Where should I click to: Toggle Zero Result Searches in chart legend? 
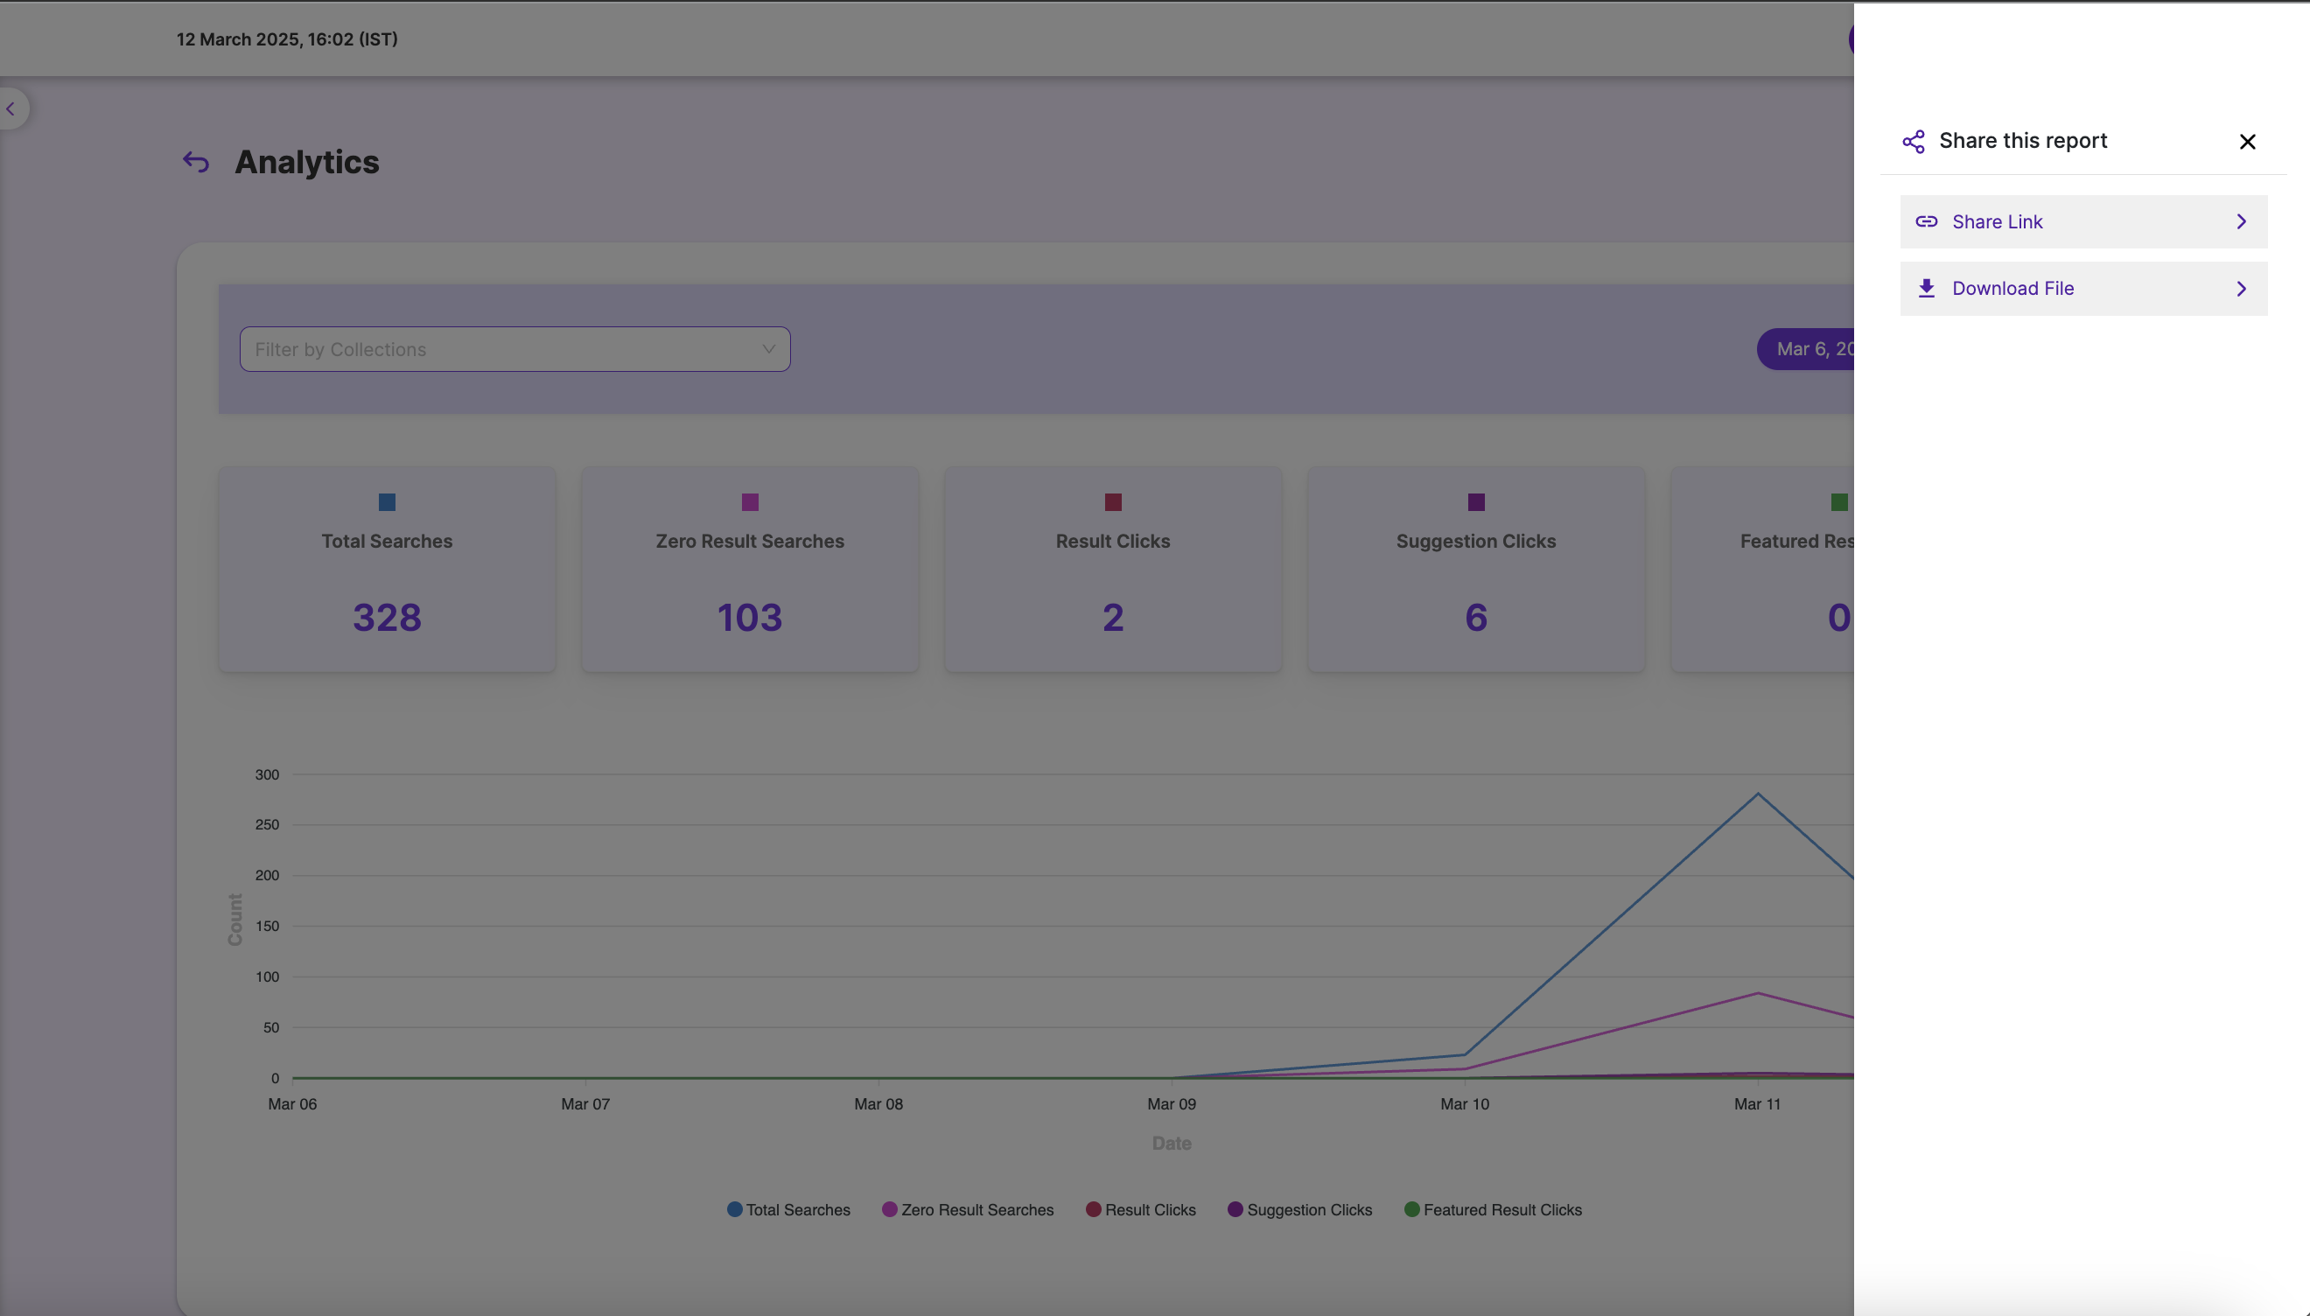(x=967, y=1209)
